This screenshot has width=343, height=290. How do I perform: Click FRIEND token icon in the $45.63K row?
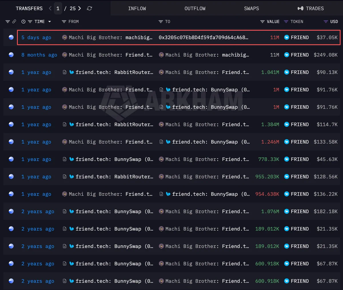(286, 159)
